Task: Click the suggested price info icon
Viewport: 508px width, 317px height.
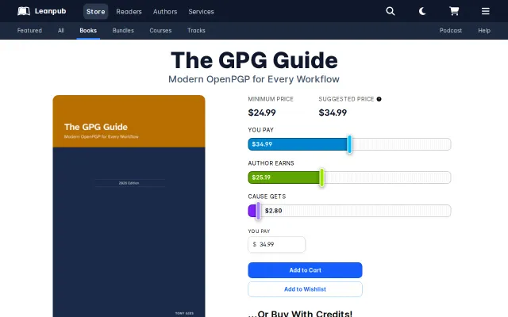Action: click(379, 99)
